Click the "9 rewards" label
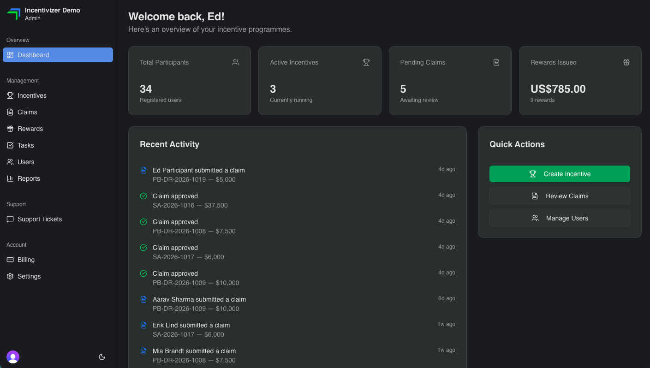Image resolution: width=650 pixels, height=368 pixels. 543,100
